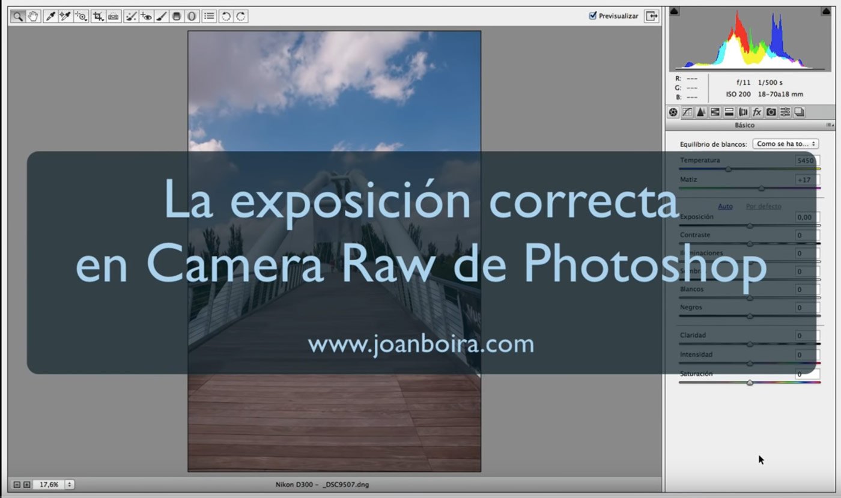Click the Contraste value field

coord(807,235)
